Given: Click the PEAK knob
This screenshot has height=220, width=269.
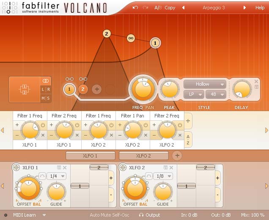Looking at the screenshot, I should (x=170, y=90).
